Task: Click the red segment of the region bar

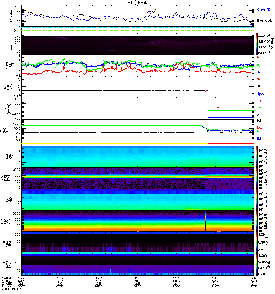Action: (x=231, y=144)
